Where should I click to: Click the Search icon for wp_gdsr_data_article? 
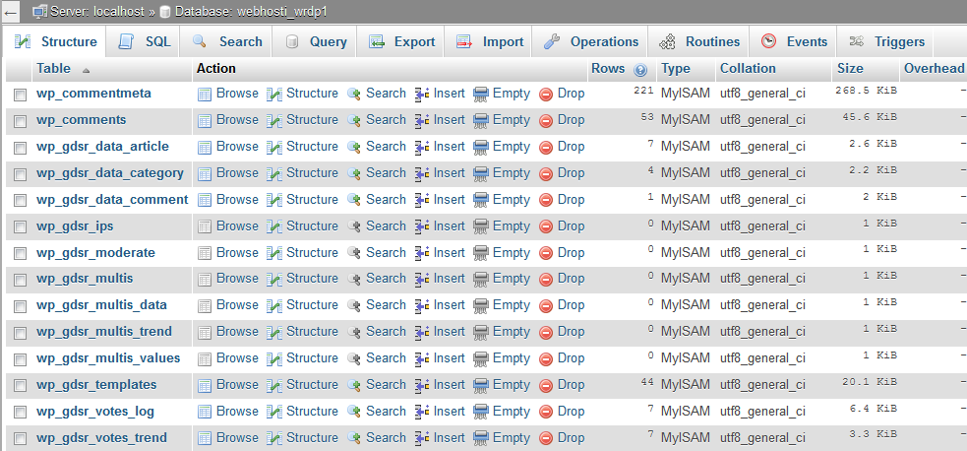[x=354, y=147]
